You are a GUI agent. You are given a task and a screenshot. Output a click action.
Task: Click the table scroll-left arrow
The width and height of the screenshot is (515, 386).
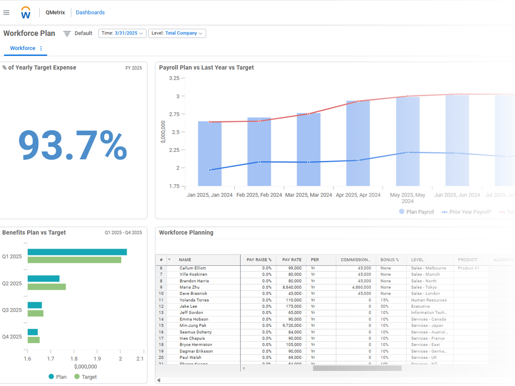pyautogui.click(x=244, y=368)
